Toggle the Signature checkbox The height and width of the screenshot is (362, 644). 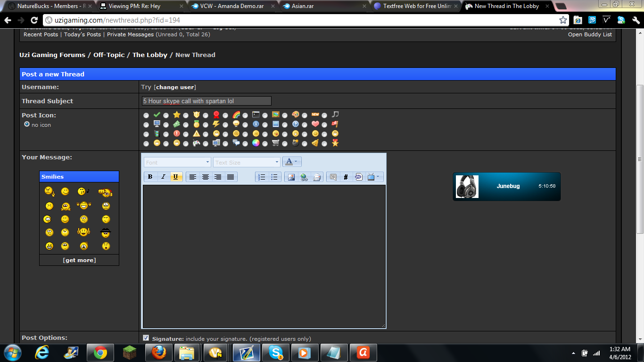[x=146, y=338]
